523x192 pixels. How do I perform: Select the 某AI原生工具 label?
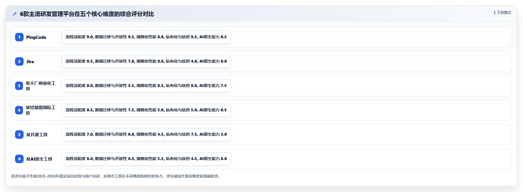39,159
